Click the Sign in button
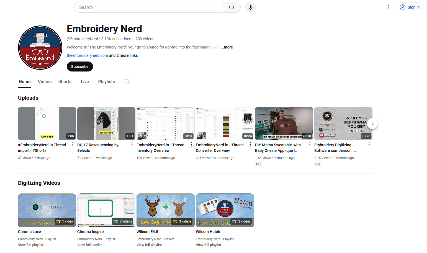The height and width of the screenshot is (253, 427). pos(410,7)
